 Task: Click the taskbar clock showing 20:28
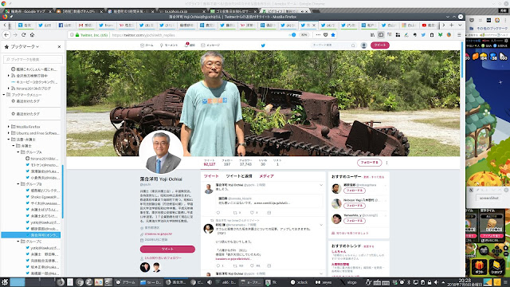click(465, 282)
